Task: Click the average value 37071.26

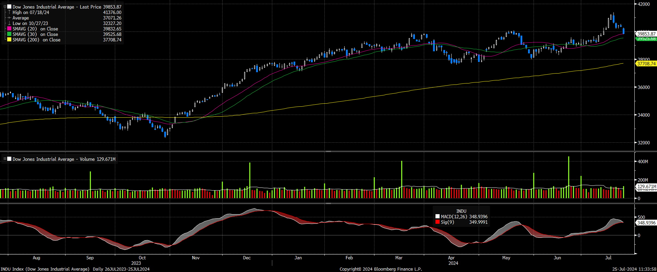Action: point(112,18)
